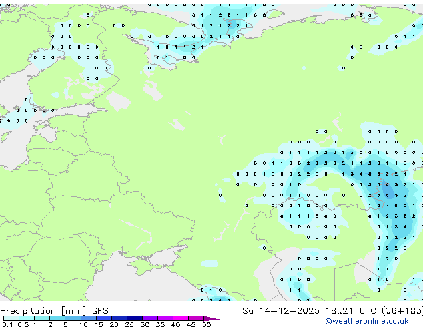The width and height of the screenshot is (423, 327).
Task: Click the legend label '25'
Action: 129,324
